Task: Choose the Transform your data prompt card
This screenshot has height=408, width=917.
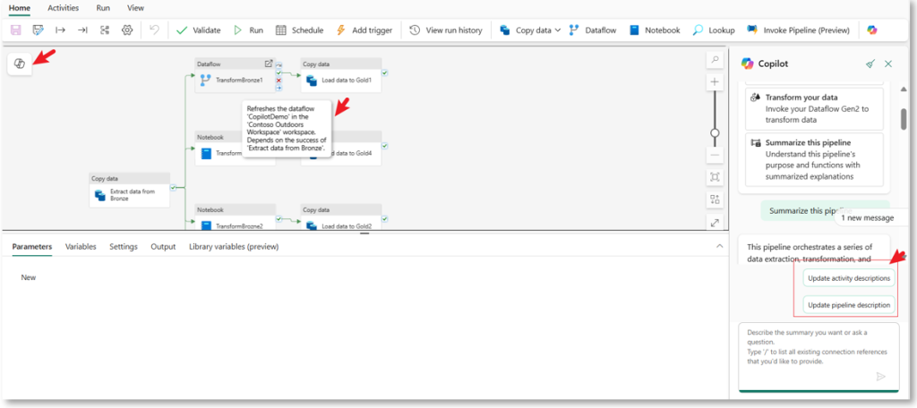Action: click(x=814, y=108)
